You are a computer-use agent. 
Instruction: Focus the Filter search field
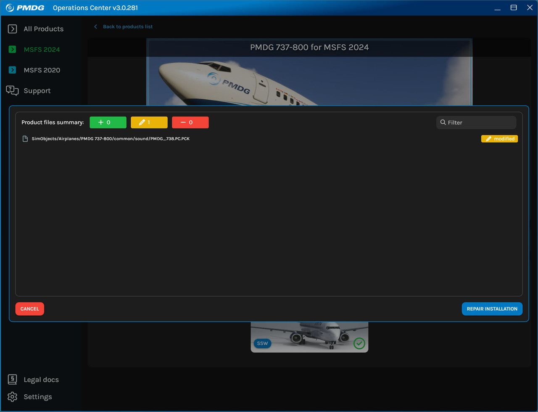(476, 122)
